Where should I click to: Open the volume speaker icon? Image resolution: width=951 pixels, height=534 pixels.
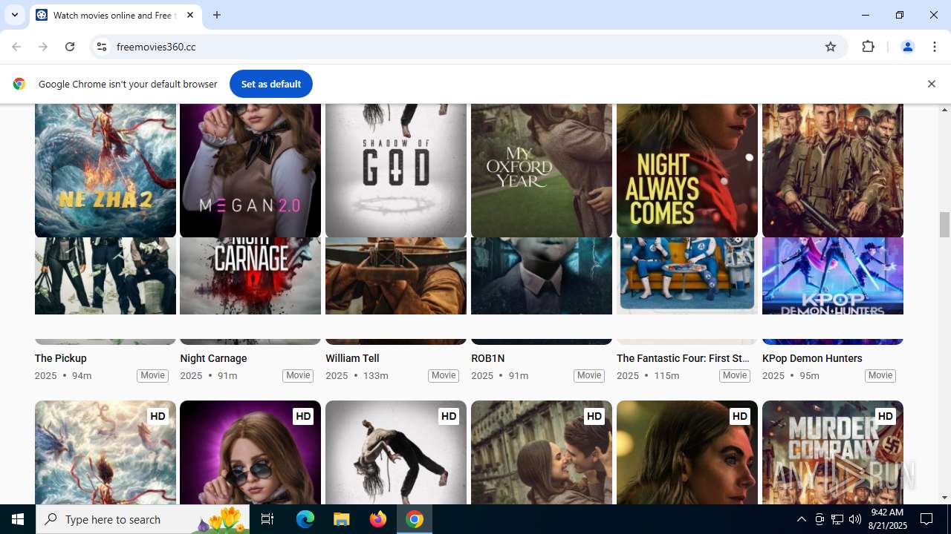[x=855, y=519]
